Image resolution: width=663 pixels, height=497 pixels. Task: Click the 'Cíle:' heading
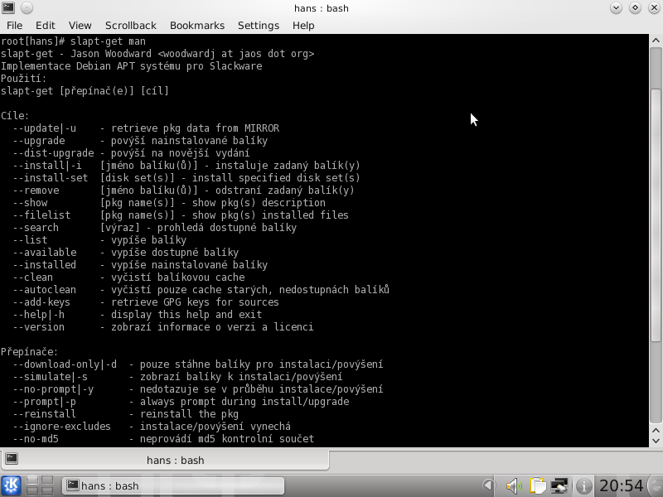[x=15, y=116]
